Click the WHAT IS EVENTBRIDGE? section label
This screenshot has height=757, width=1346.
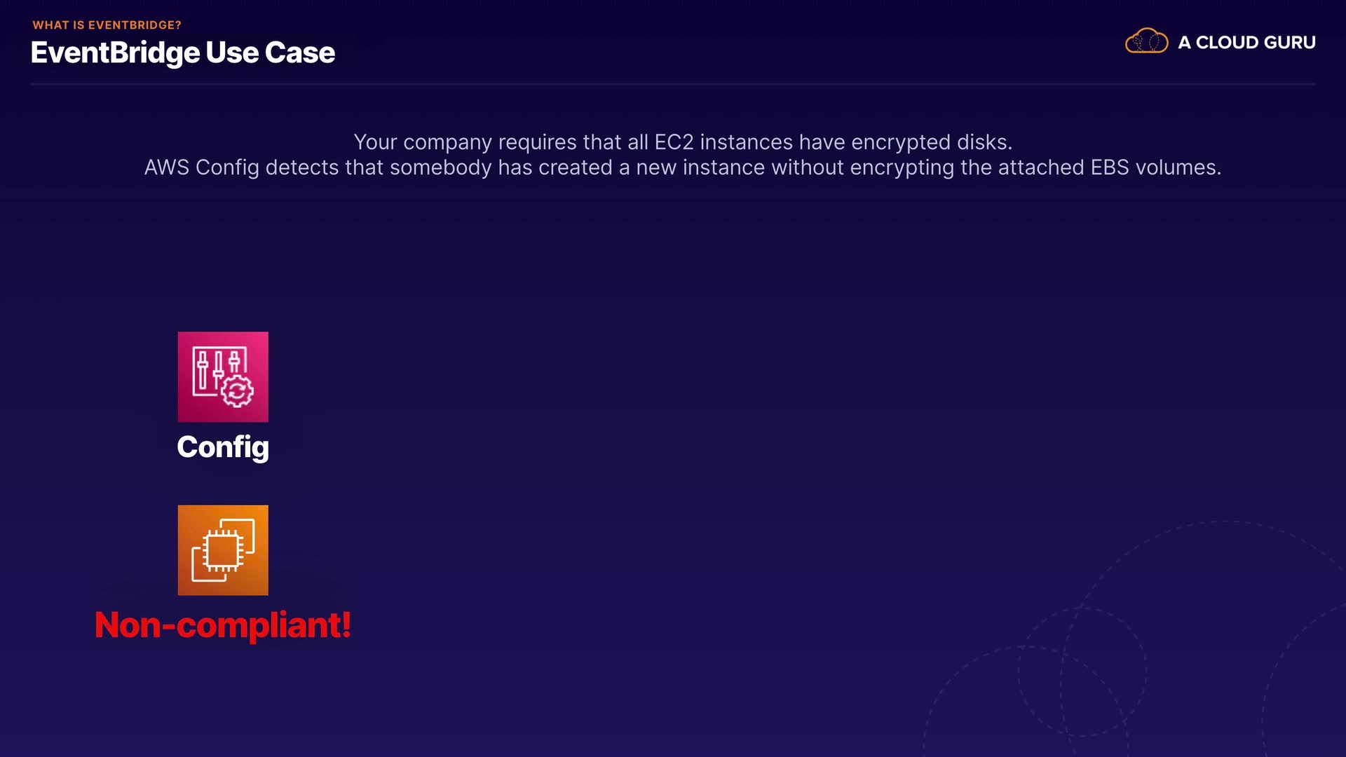coord(107,25)
